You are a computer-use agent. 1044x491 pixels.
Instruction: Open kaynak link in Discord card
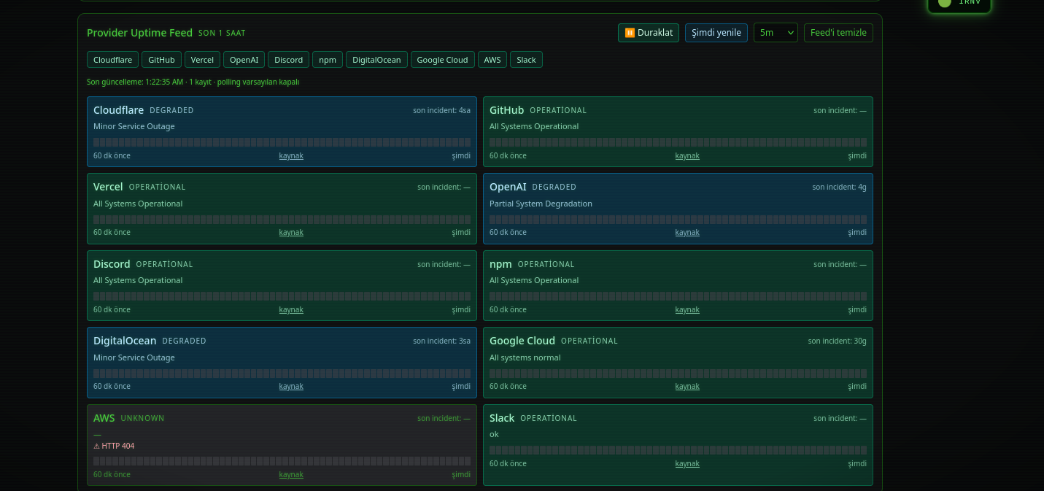(291, 309)
